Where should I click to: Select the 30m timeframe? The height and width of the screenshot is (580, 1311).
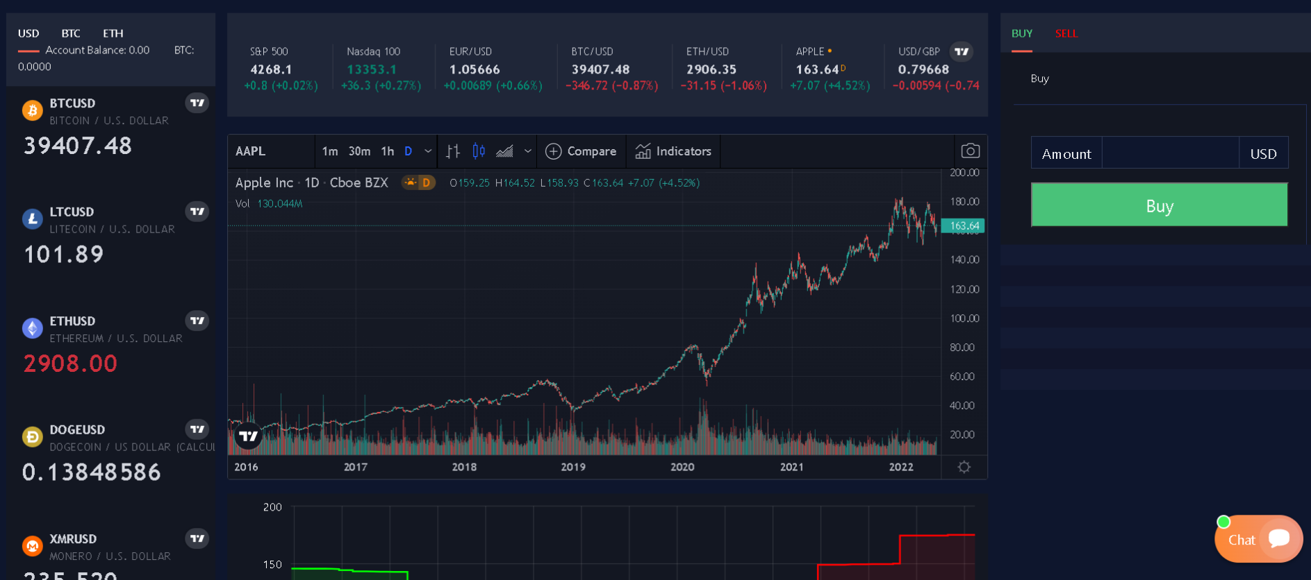[359, 151]
